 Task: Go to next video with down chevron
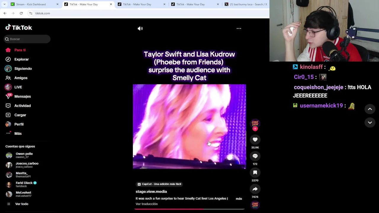pyautogui.click(x=370, y=122)
